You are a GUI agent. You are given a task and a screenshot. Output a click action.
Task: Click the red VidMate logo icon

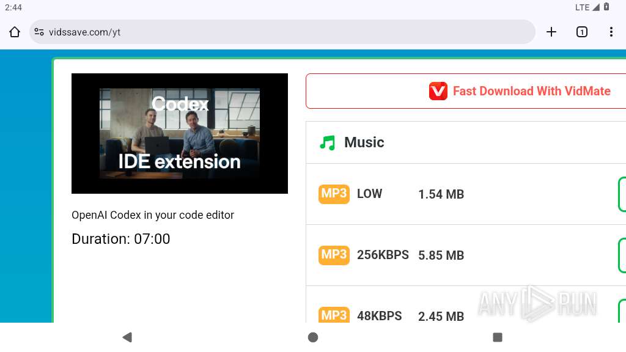click(x=438, y=91)
